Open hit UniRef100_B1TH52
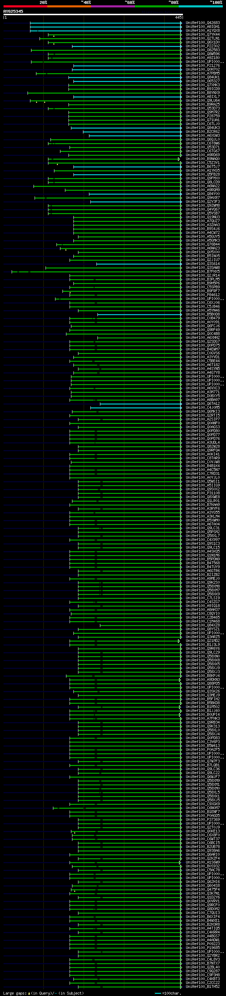226x996 pixels. [x=202, y=987]
